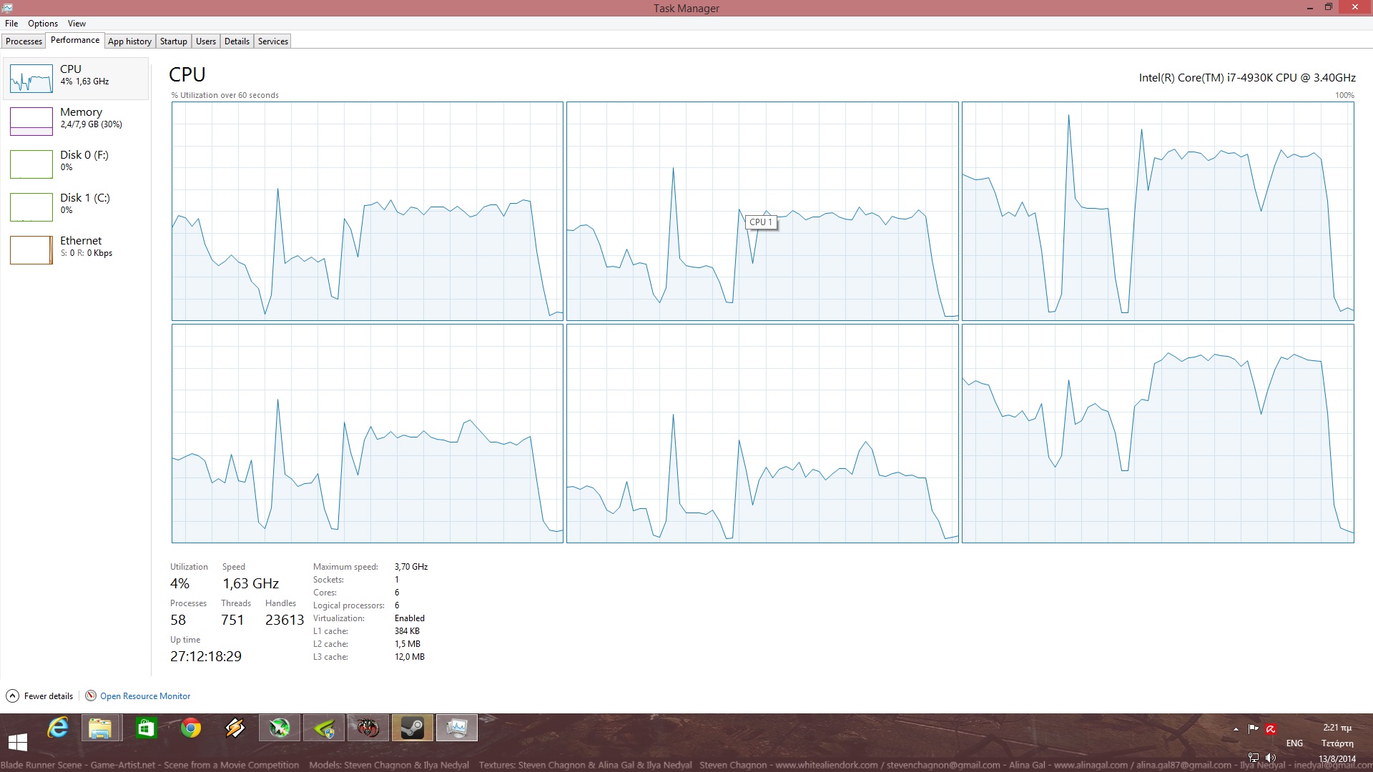Select the CPU performance thumbnail

[x=31, y=79]
